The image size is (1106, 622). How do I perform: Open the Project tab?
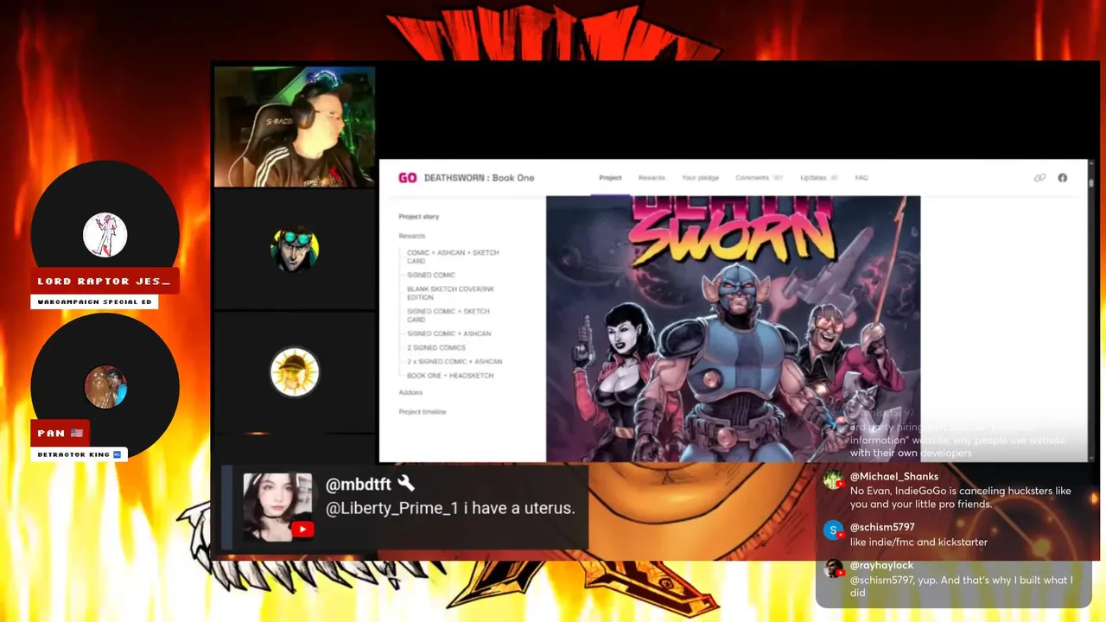click(610, 178)
